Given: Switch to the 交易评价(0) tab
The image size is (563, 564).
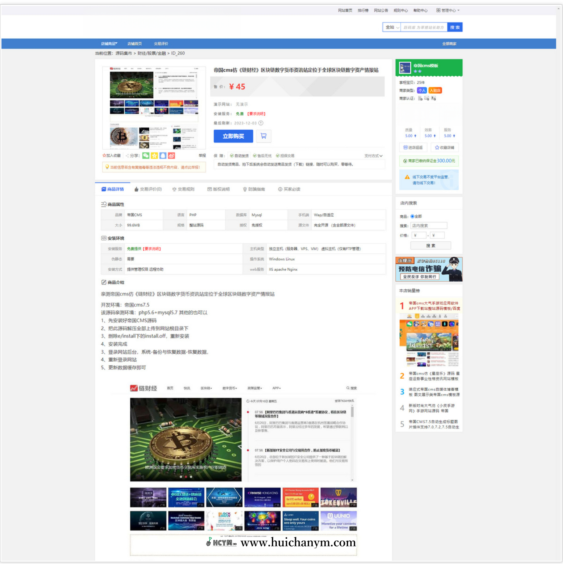Looking at the screenshot, I should pyautogui.click(x=148, y=189).
